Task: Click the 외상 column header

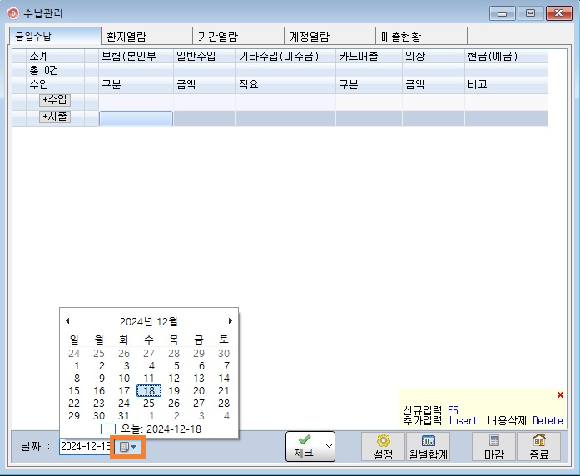Action: (434, 57)
